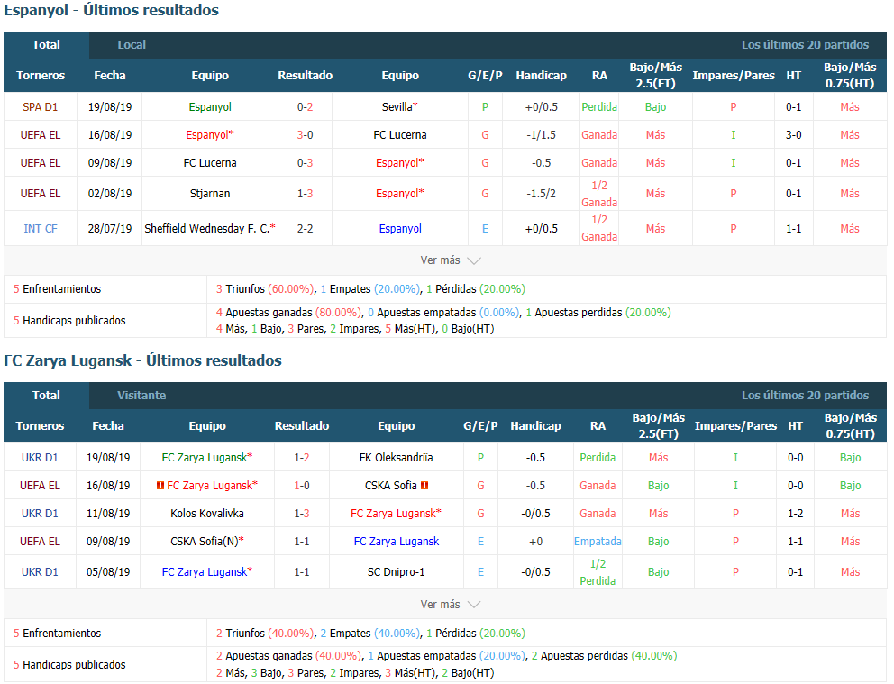Open the Stjarnan team link

click(210, 194)
